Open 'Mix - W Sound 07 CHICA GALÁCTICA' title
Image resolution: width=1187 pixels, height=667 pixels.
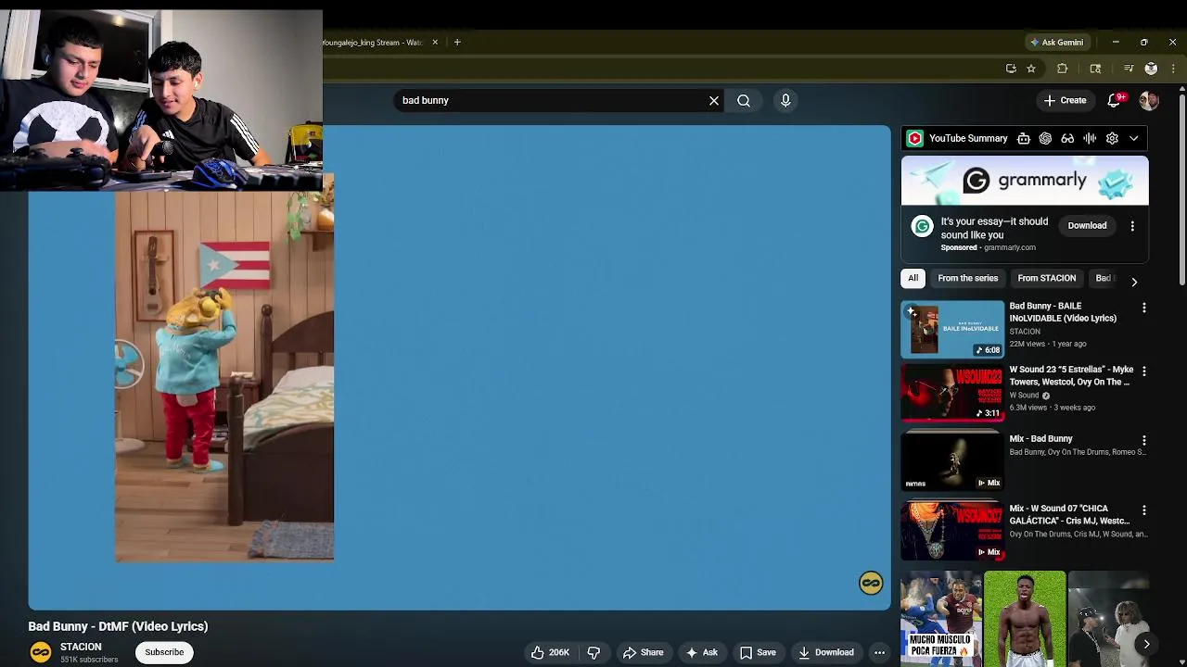pos(1070,514)
